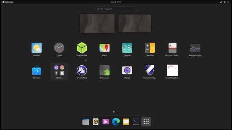The height and width of the screenshot is (130, 232).
Task: Open the power menu icon
Action: click(x=228, y=2)
